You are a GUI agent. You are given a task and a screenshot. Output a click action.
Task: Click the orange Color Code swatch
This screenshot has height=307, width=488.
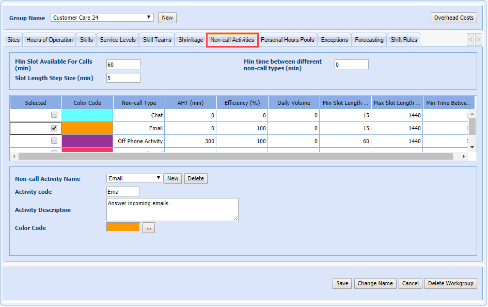123,227
